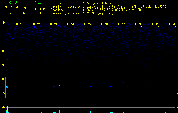Click the 0.6 kHz axis label
The width and height of the screenshot is (178, 113).
pos(2,107)
